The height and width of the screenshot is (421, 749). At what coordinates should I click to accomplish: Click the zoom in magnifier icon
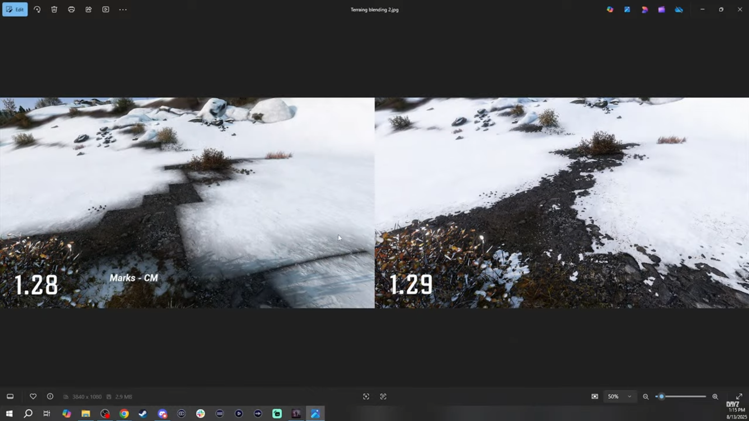click(x=715, y=396)
